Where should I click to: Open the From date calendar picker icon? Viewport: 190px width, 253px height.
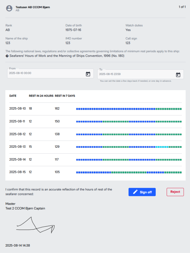tap(88, 74)
